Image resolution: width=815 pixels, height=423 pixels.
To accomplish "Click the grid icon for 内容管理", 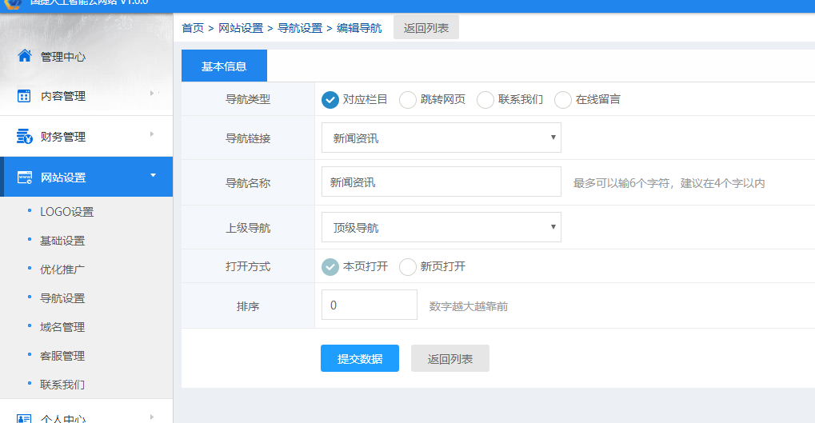I will pos(24,96).
